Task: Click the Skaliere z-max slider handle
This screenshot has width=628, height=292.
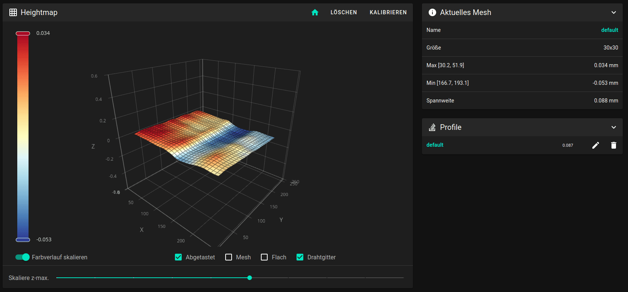Action: click(250, 278)
